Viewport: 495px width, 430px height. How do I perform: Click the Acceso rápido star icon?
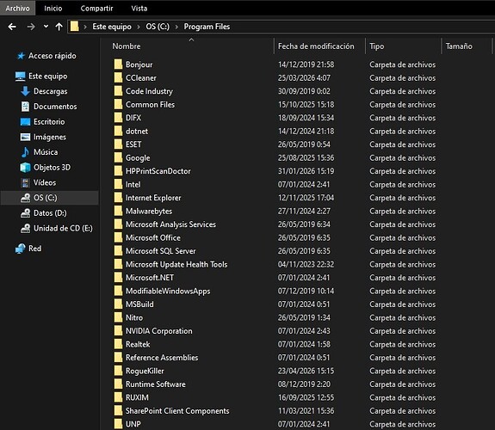pos(21,56)
